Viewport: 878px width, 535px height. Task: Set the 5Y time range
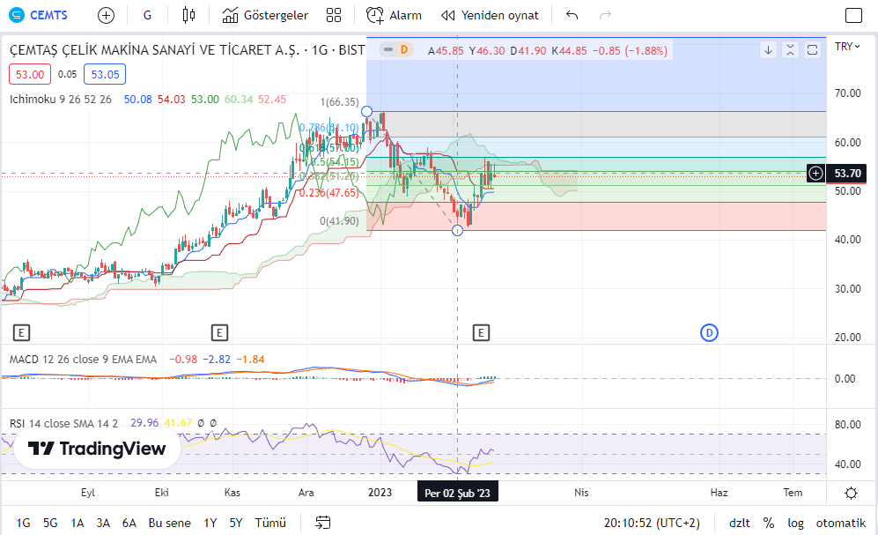pos(236,523)
